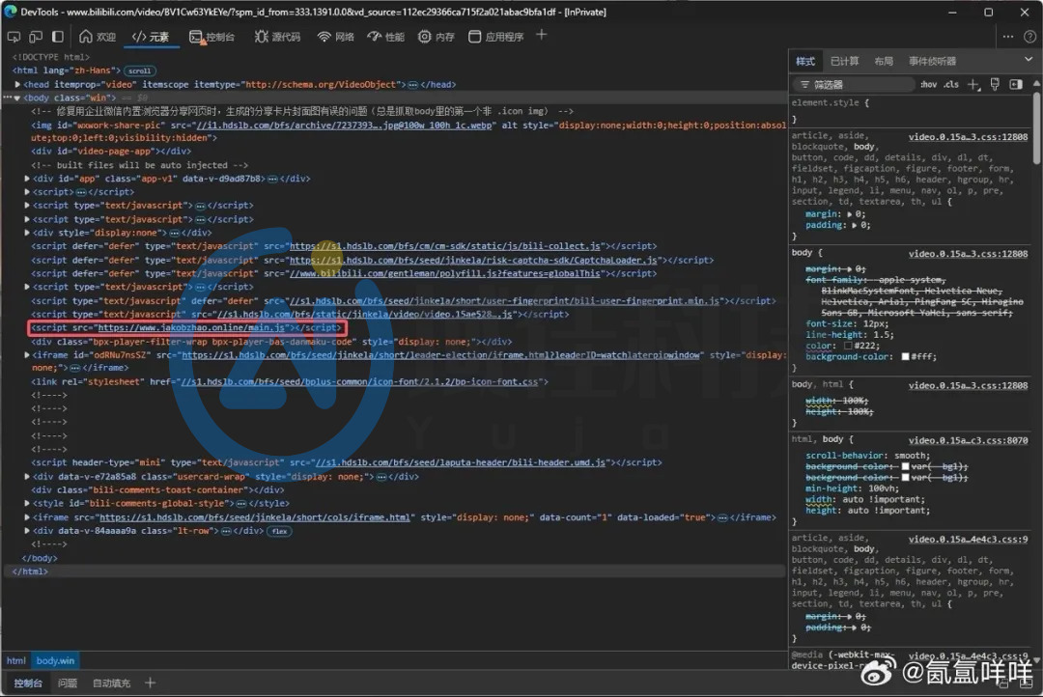Expand the div class="lt-row" node

tap(27, 531)
